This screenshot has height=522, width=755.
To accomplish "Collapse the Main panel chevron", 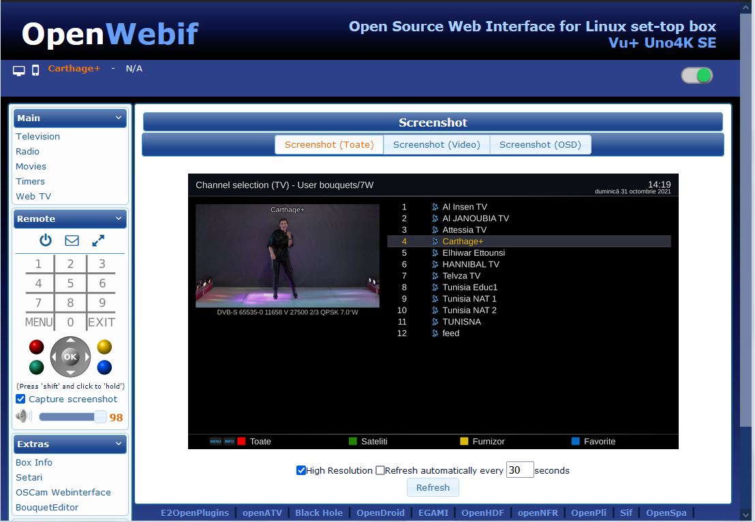I will tap(119, 118).
